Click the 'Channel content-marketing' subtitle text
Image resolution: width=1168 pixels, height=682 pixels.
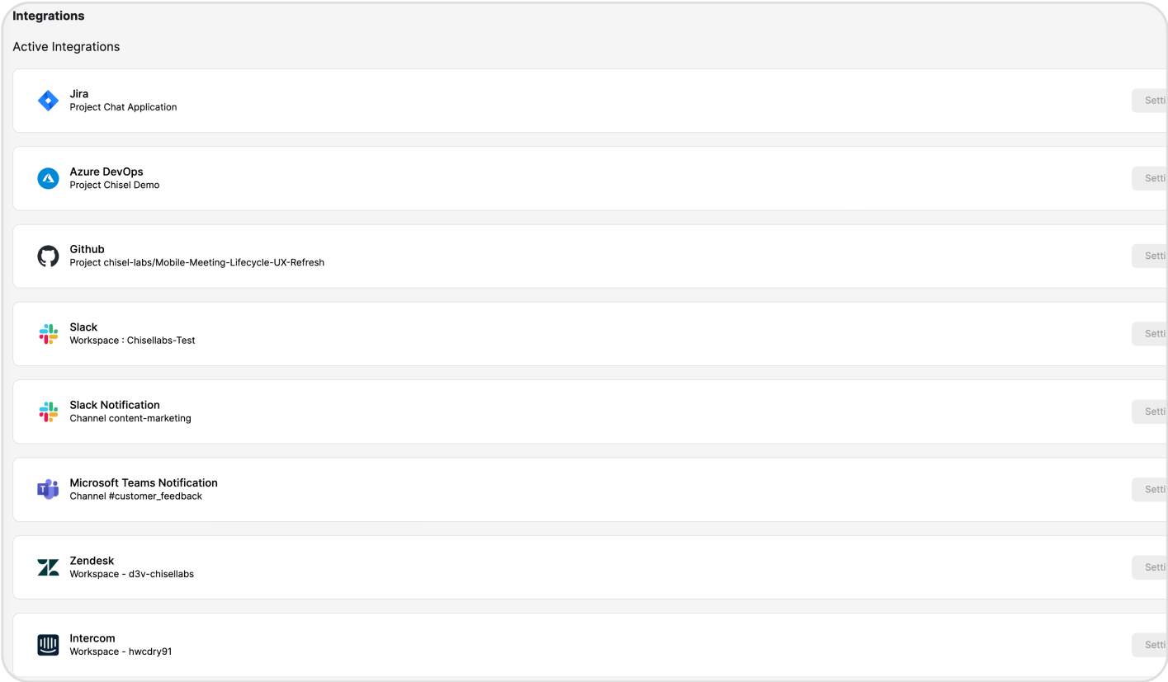click(130, 419)
